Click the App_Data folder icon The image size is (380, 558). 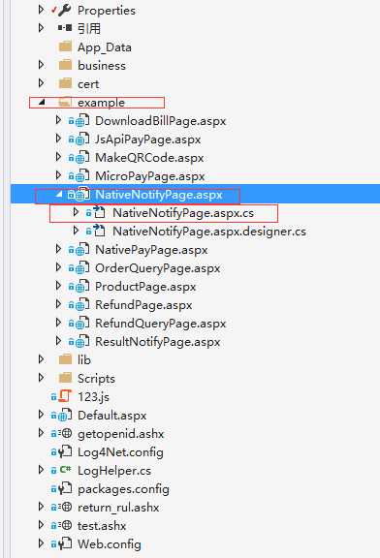(65, 46)
